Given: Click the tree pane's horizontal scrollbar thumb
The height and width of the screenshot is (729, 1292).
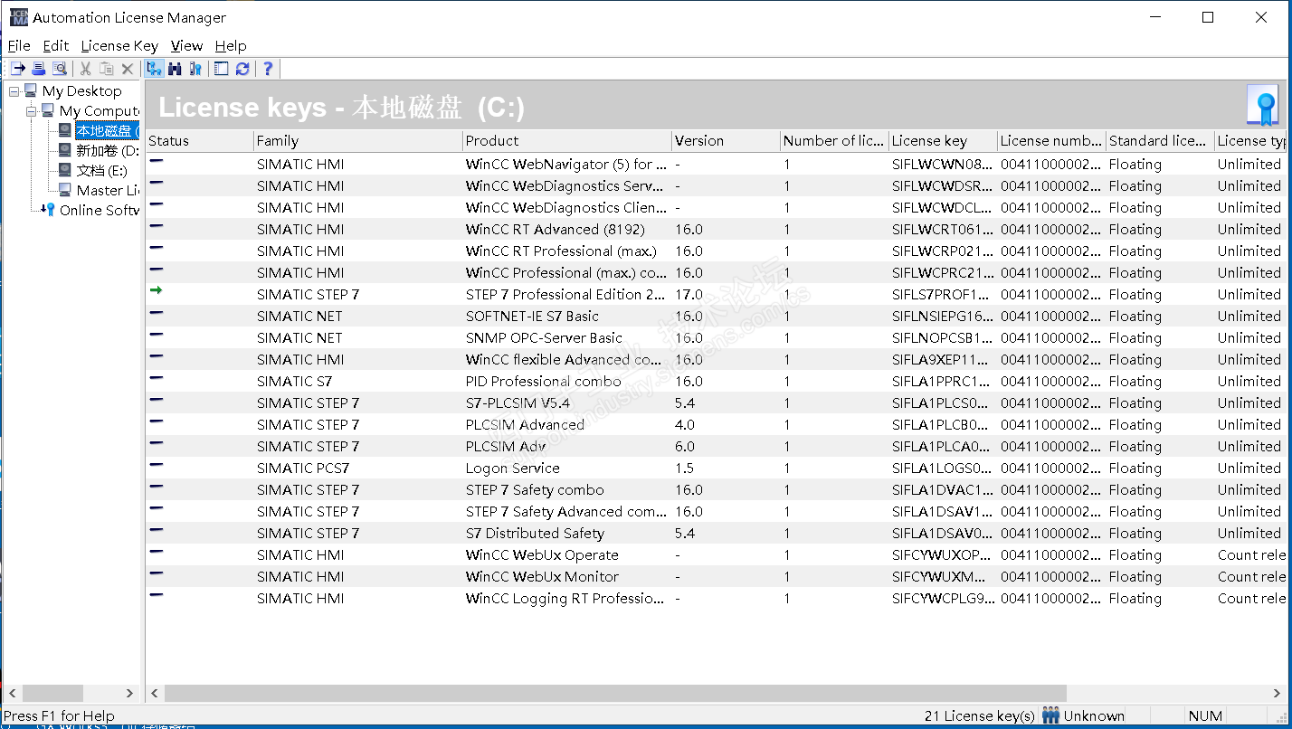Looking at the screenshot, I should [52, 693].
